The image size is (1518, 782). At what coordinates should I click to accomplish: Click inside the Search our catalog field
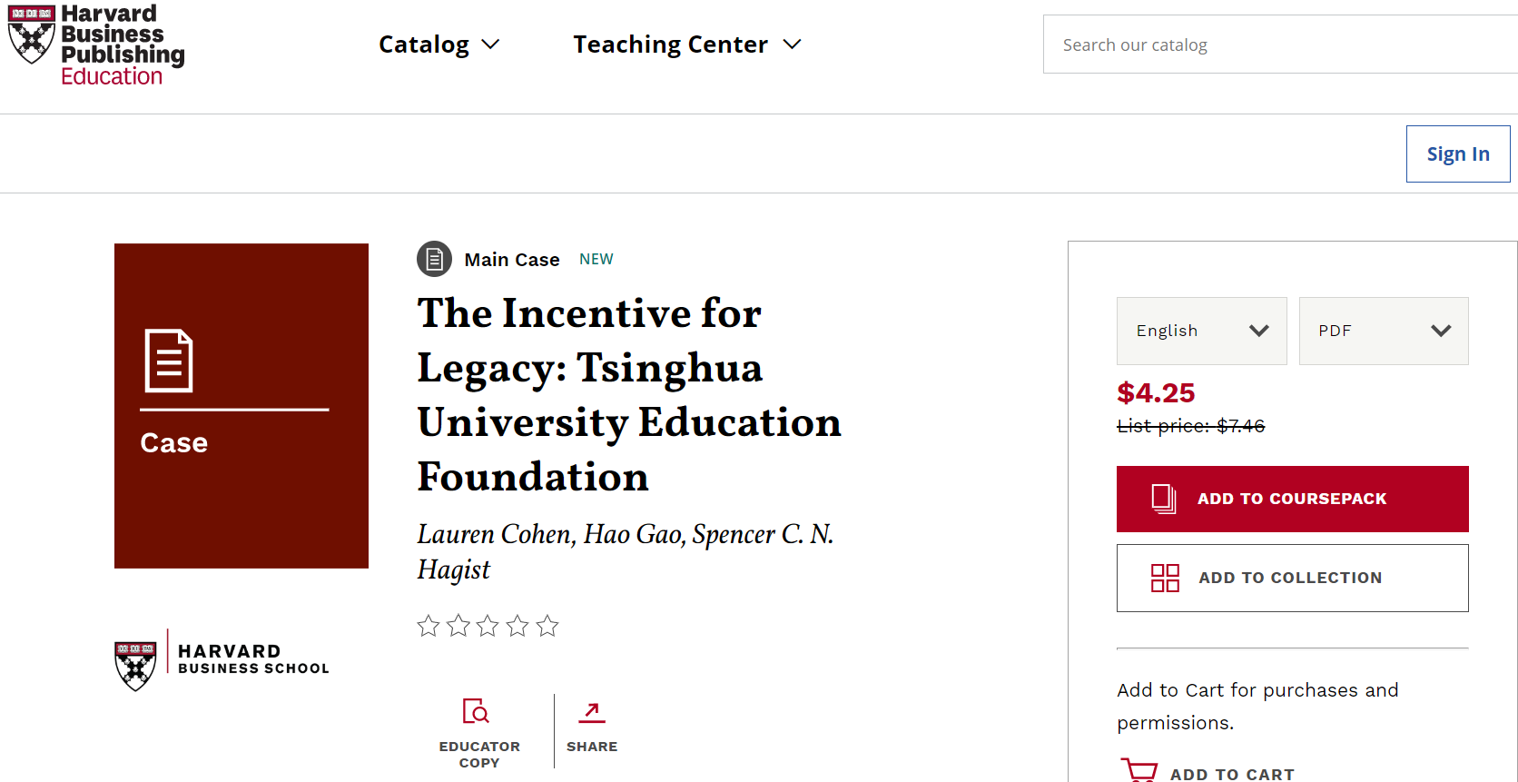pos(1271,45)
